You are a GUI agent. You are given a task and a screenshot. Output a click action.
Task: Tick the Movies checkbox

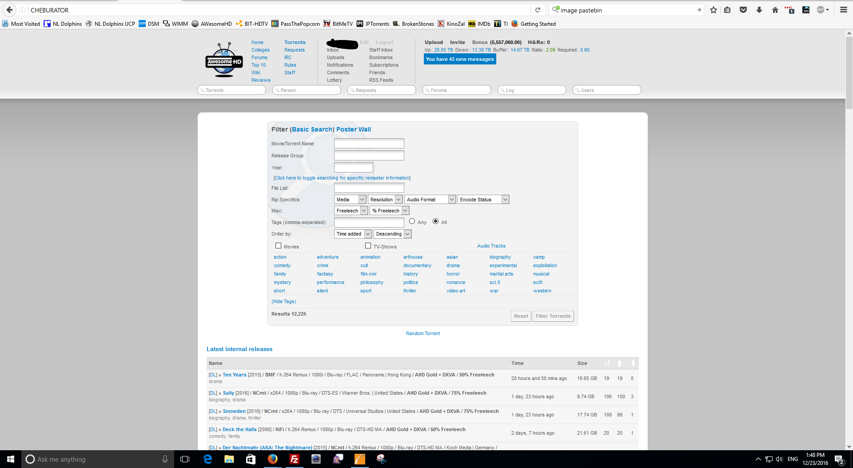278,245
